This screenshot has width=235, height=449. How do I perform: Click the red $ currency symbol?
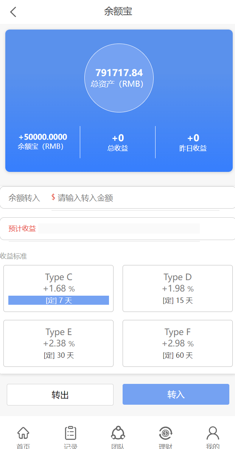[53, 197]
